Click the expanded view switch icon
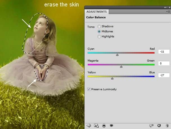Viewport: 171px width, 129px height. 96,126
